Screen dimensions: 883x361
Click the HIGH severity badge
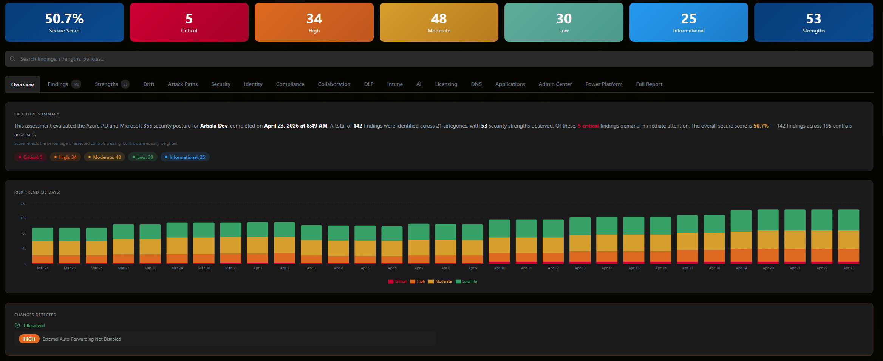pyautogui.click(x=29, y=339)
